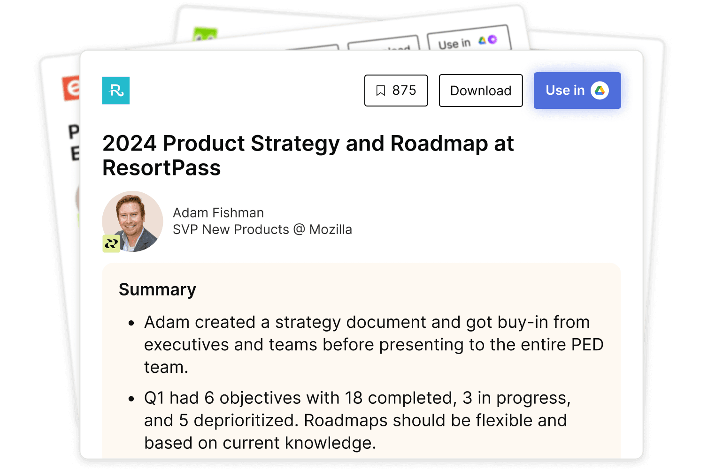Image resolution: width=723 pixels, height=469 pixels.
Task: Open the Use in destination picker
Action: pyautogui.click(x=577, y=91)
